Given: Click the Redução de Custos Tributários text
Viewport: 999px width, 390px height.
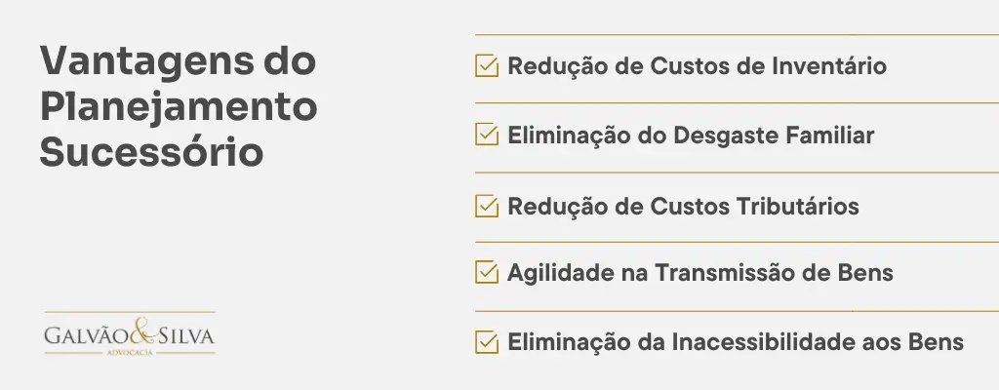Looking at the screenshot, I should point(683,206).
